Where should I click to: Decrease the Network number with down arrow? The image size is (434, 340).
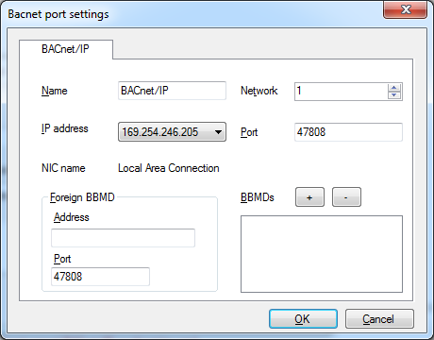(x=394, y=95)
